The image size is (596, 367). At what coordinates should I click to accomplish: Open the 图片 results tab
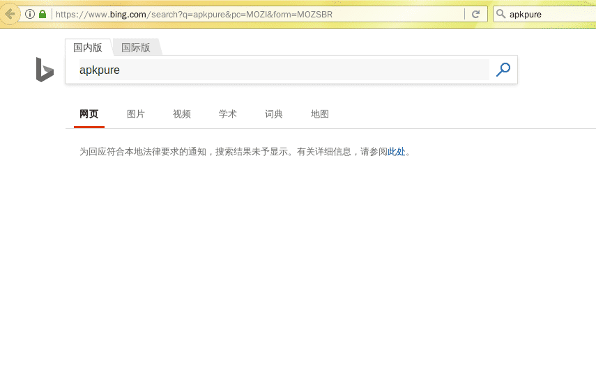[x=136, y=114]
